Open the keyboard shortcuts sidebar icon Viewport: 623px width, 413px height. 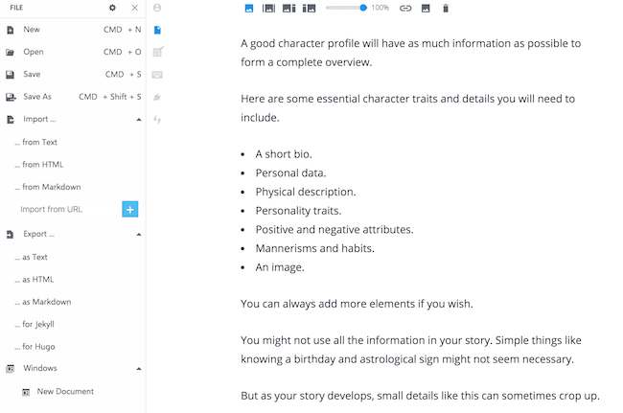click(157, 75)
